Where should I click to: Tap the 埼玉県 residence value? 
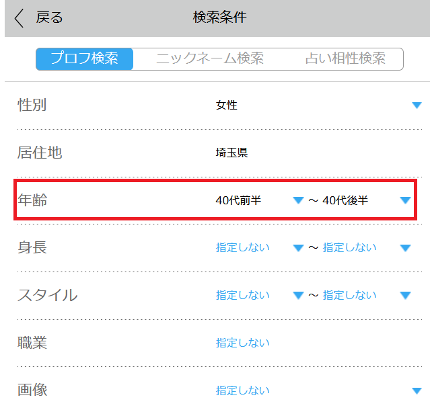click(x=232, y=153)
